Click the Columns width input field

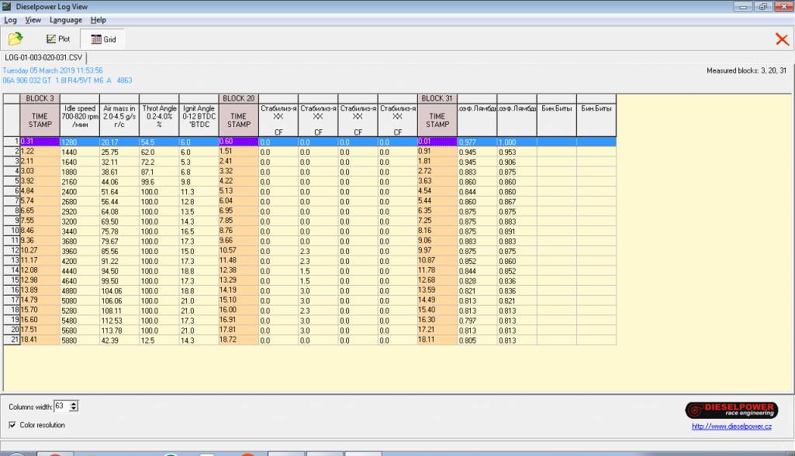[x=60, y=406]
